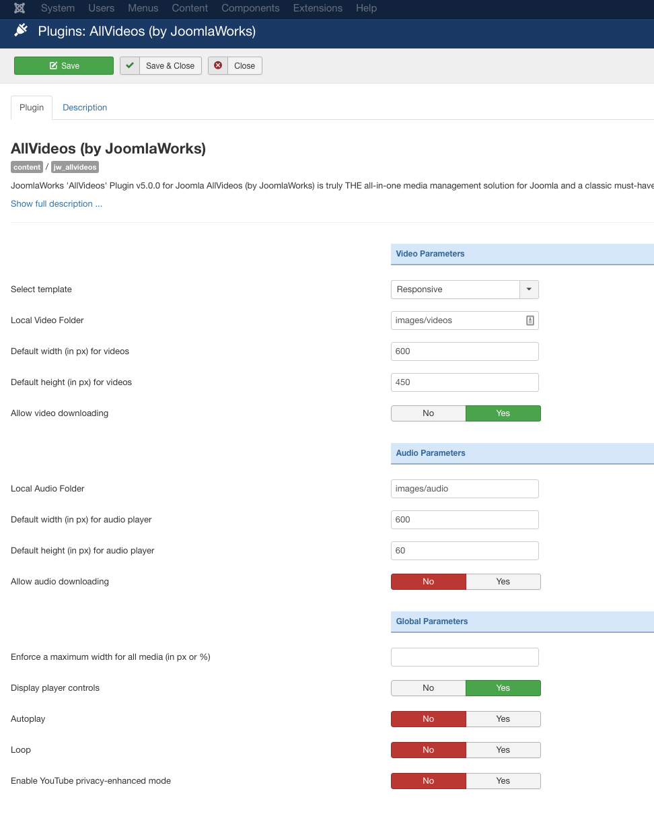Click 'Enforce a maximum width for all media' label

point(110,657)
